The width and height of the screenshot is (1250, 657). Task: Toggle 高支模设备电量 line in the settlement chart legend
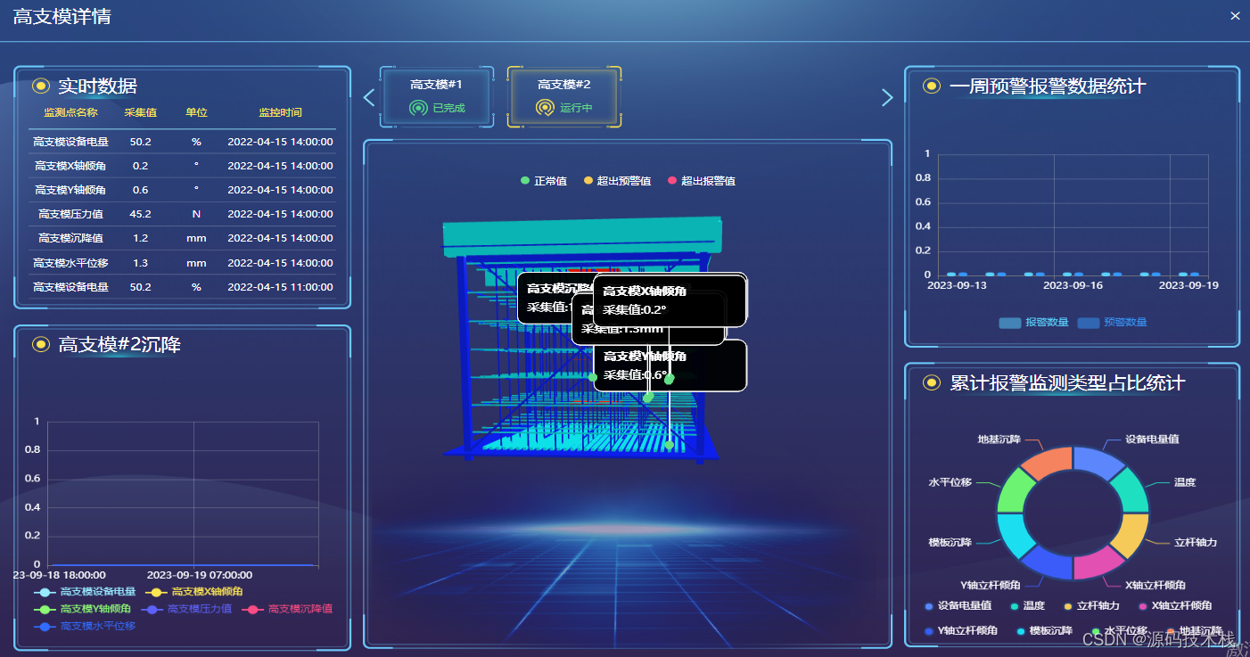(85, 592)
